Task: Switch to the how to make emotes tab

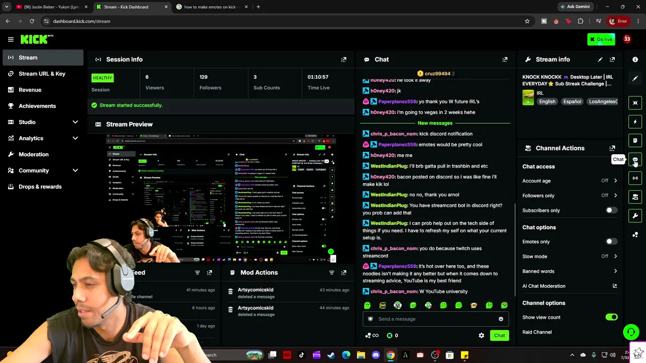Action: pyautogui.click(x=211, y=7)
